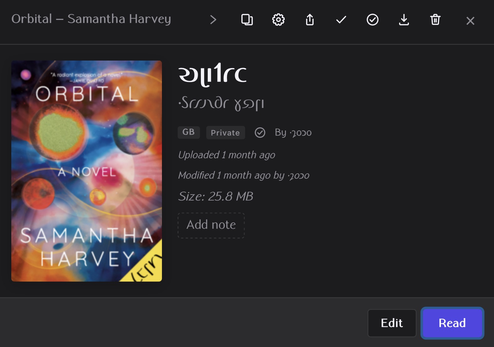Image resolution: width=494 pixels, height=347 pixels.
Task: Click the plain checkmark icon
Action: [341, 20]
